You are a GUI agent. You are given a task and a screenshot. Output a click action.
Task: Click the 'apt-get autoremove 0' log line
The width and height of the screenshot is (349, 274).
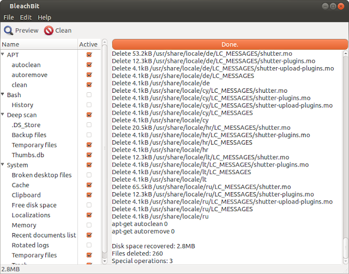(x=143, y=231)
